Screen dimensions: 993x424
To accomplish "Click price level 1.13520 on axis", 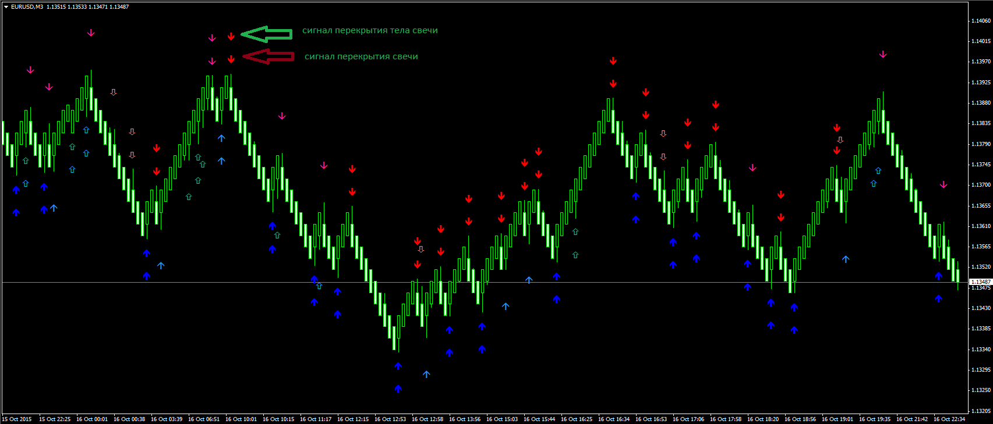I will 981,267.
